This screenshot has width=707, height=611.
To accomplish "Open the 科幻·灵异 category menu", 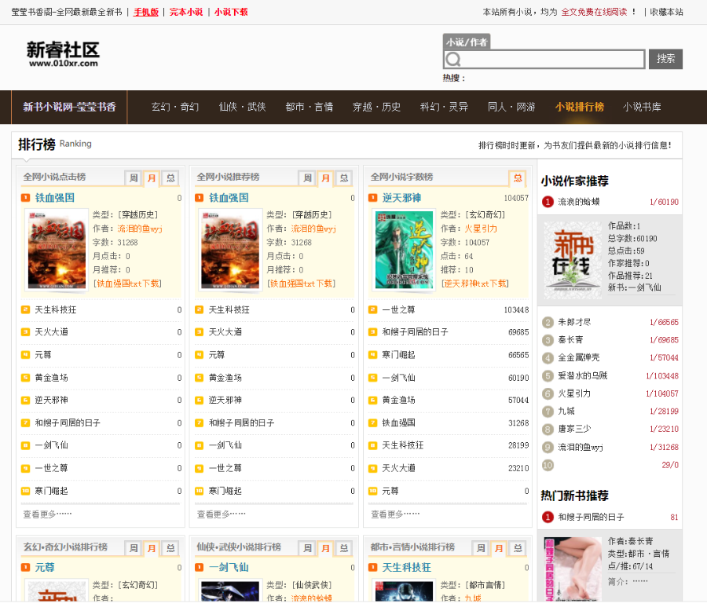I will [x=444, y=107].
